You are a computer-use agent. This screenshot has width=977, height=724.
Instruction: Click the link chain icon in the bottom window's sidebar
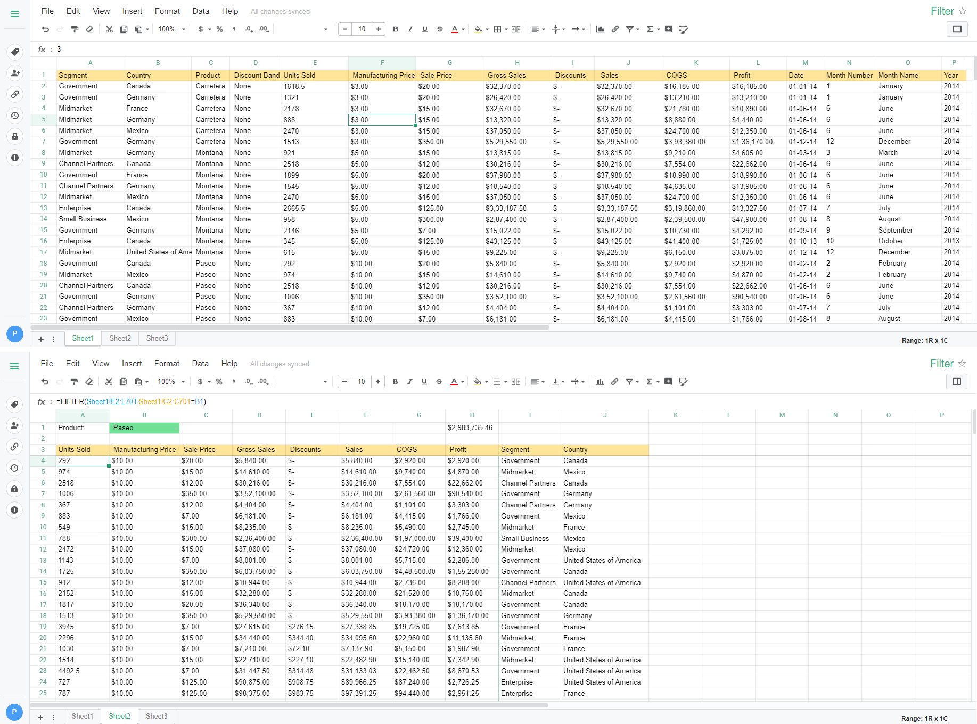[x=15, y=447]
